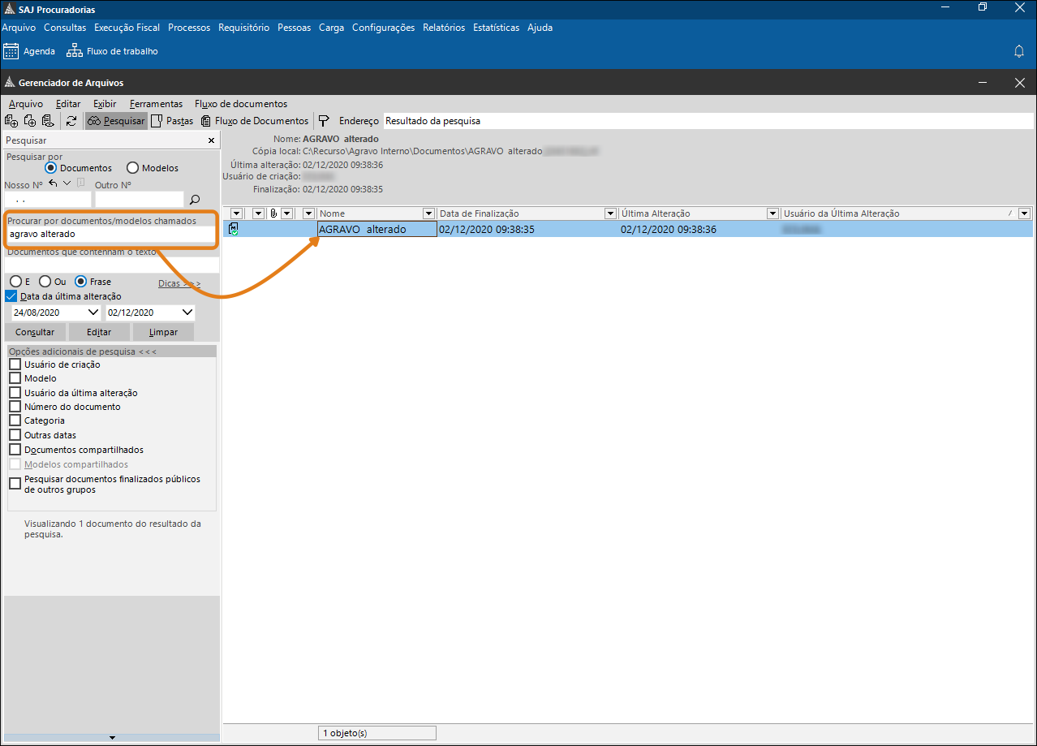Open the Execução Fiscal menu
1037x746 pixels.
point(127,28)
